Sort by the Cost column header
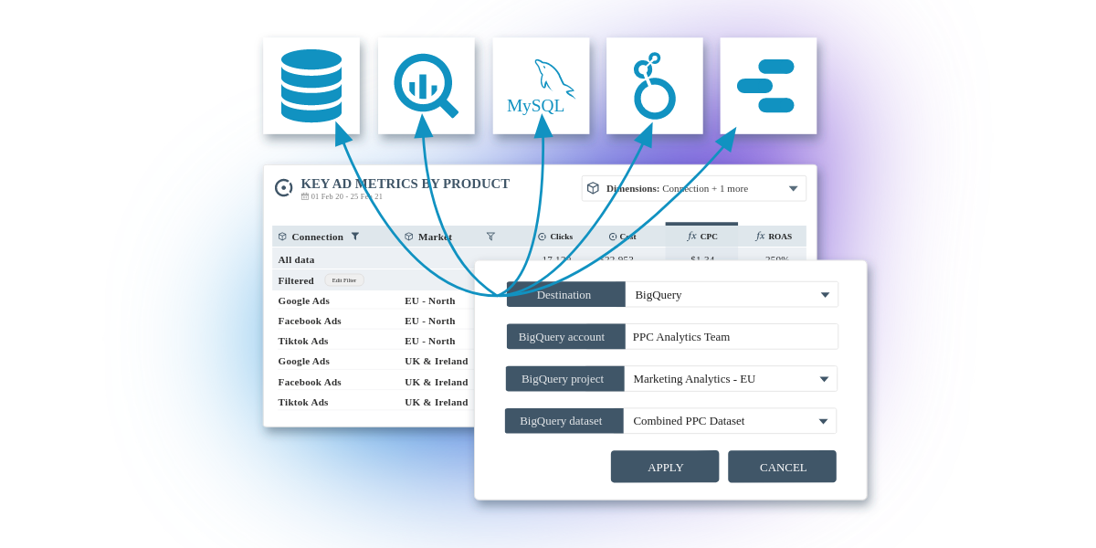The width and height of the screenshot is (1096, 548). pos(628,237)
